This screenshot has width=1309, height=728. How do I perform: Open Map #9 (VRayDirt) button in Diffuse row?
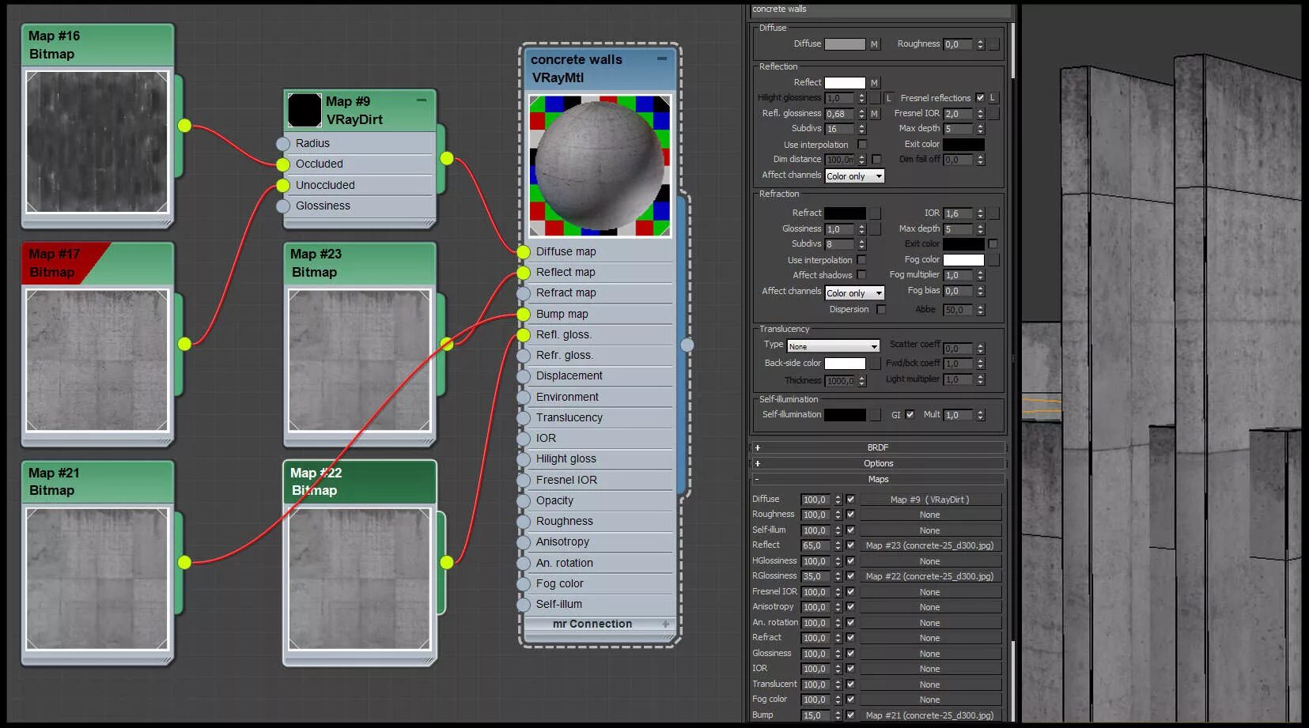[x=929, y=500]
